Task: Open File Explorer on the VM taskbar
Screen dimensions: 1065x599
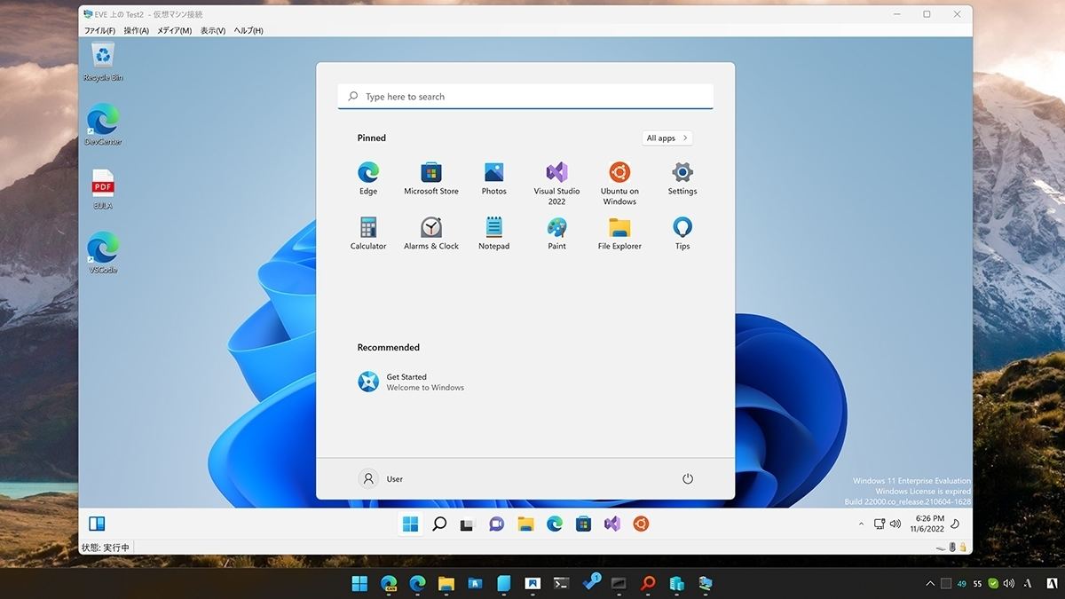Action: 525,524
